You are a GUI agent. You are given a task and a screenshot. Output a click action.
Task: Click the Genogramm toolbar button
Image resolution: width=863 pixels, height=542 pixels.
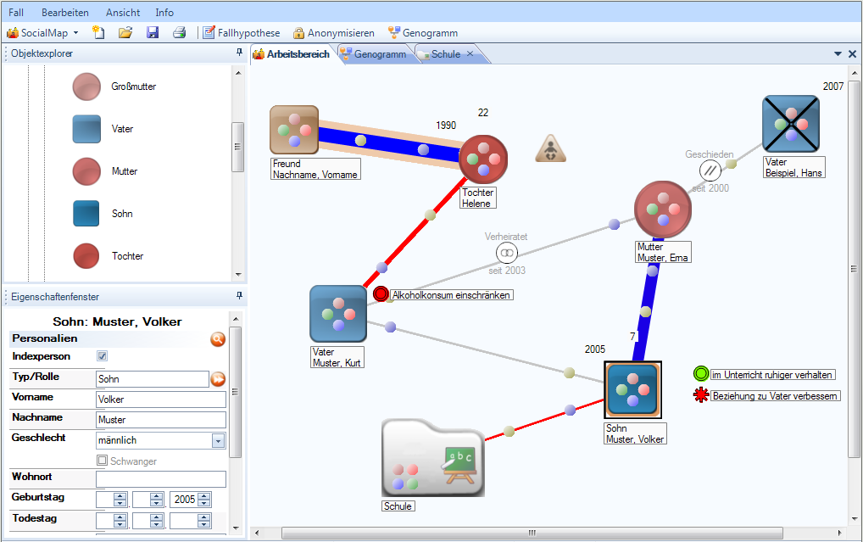(423, 33)
